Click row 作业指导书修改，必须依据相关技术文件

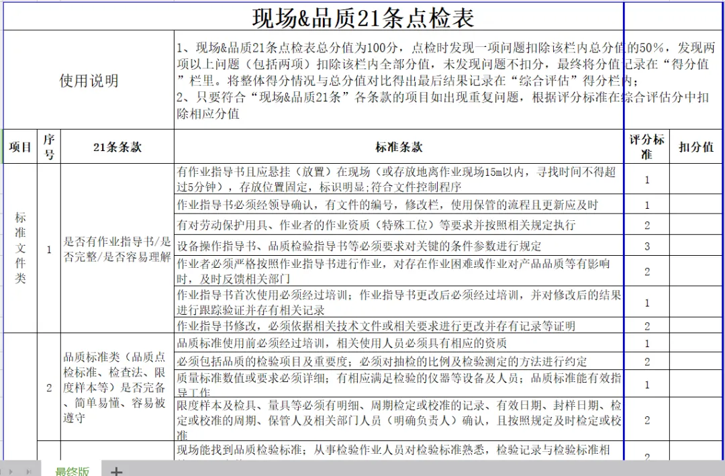[x=399, y=325]
